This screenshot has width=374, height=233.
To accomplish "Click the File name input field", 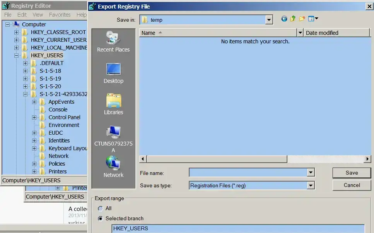I will point(248,173).
